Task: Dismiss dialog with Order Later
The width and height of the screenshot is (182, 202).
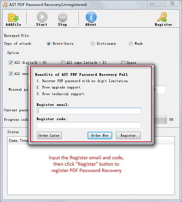Action: click(x=49, y=135)
